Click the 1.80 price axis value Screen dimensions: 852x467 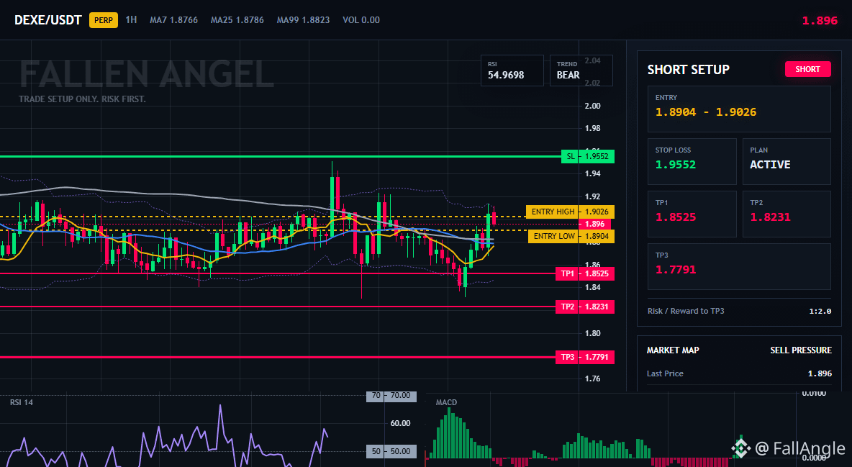click(592, 332)
